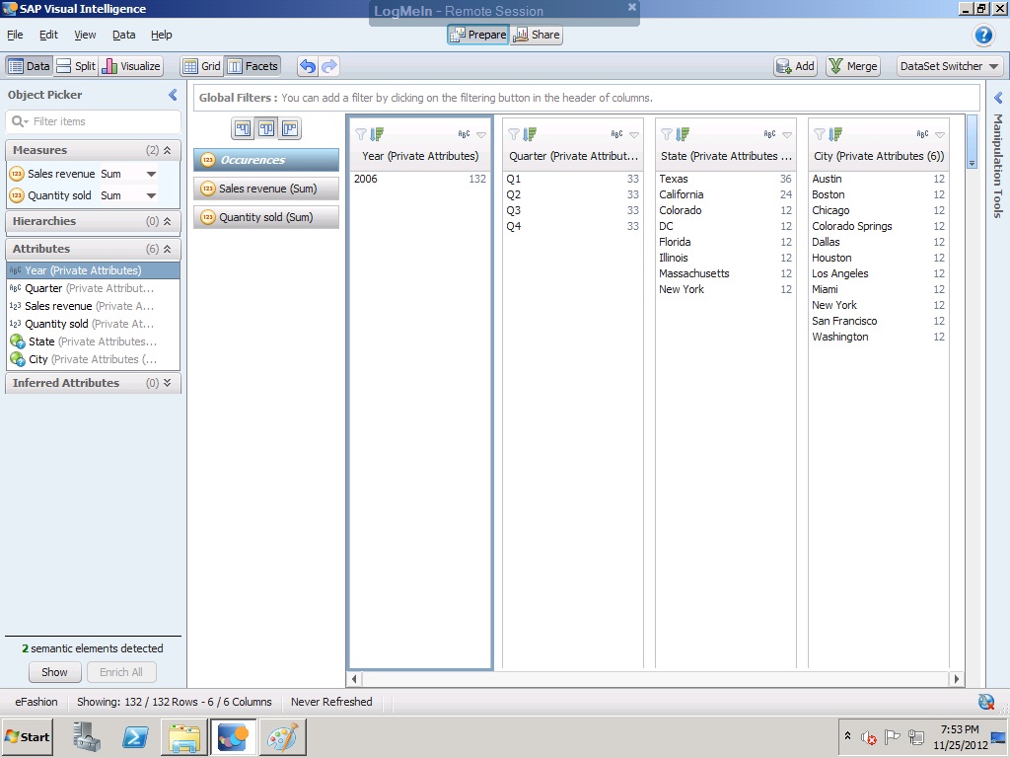The height and width of the screenshot is (758, 1010).
Task: Click the Add dataset button
Action: pyautogui.click(x=796, y=66)
